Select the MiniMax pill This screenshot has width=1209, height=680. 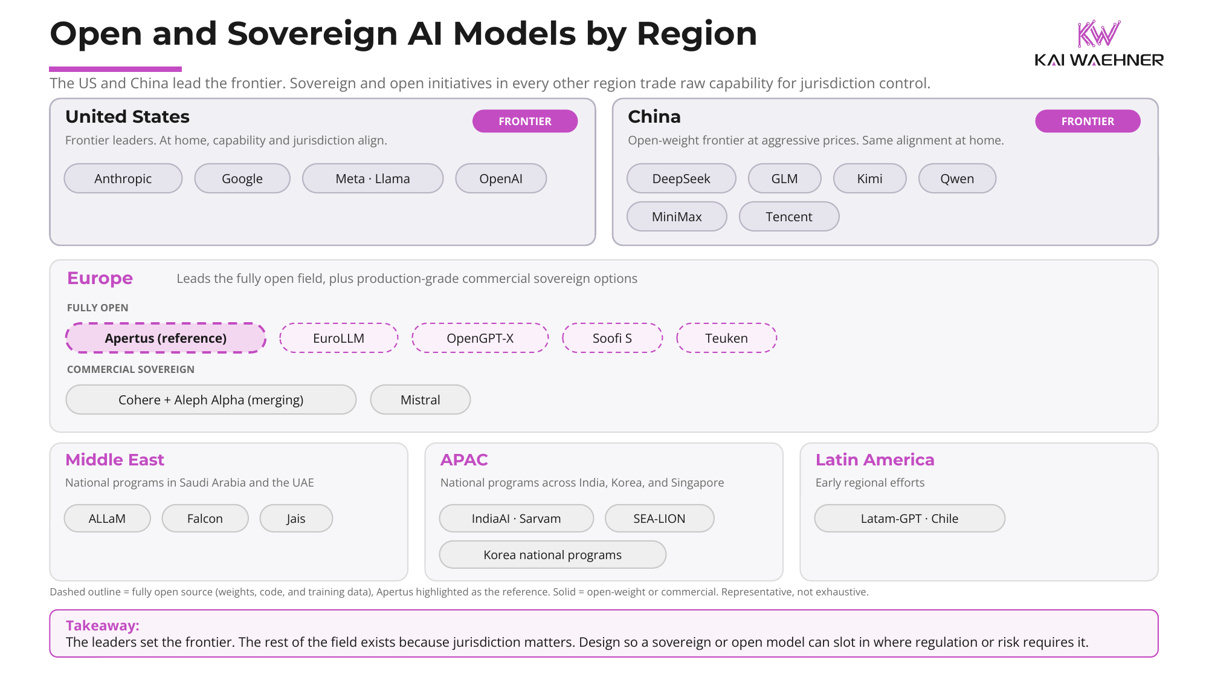click(x=677, y=216)
